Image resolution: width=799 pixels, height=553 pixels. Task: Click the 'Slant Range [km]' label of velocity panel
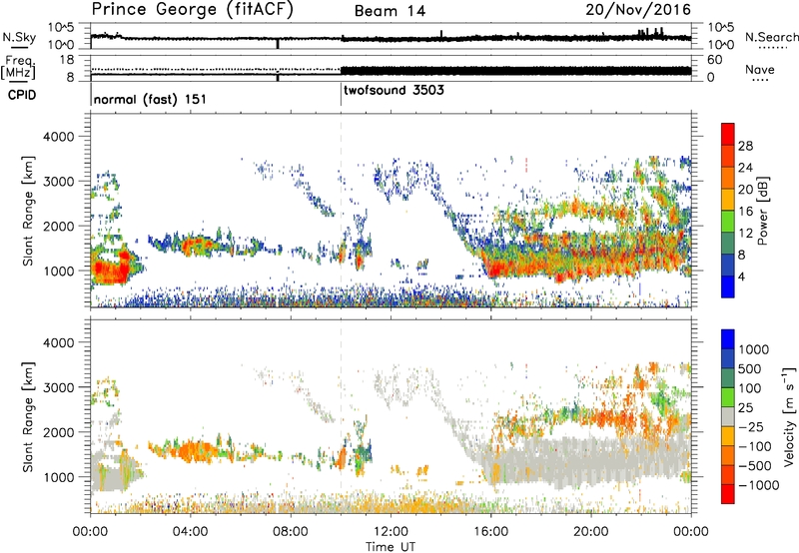point(28,416)
